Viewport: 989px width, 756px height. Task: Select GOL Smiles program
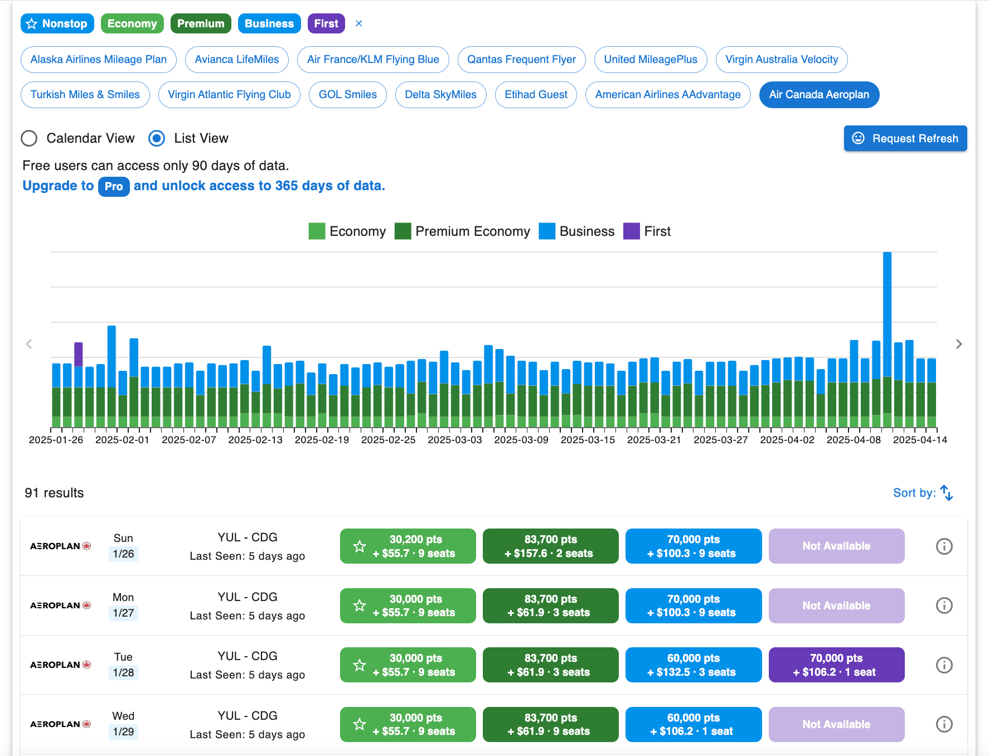[x=348, y=95]
